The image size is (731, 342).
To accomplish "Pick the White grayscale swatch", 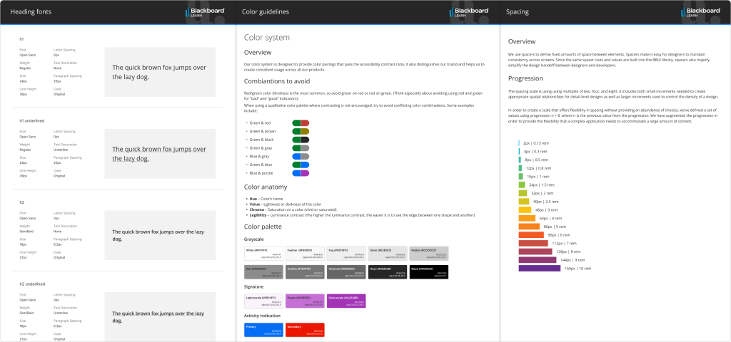I will [x=263, y=252].
